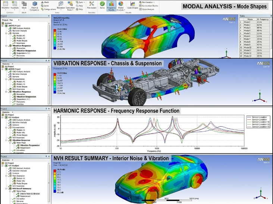Click the green checkmark Solve button
This screenshot has height=204, width=273.
pos(102,4)
